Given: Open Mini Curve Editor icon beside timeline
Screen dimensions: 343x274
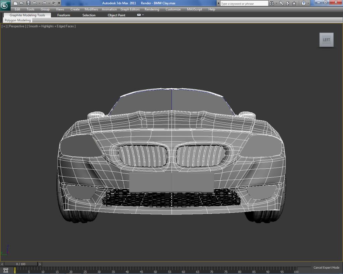Looking at the screenshot, I should point(6,270).
